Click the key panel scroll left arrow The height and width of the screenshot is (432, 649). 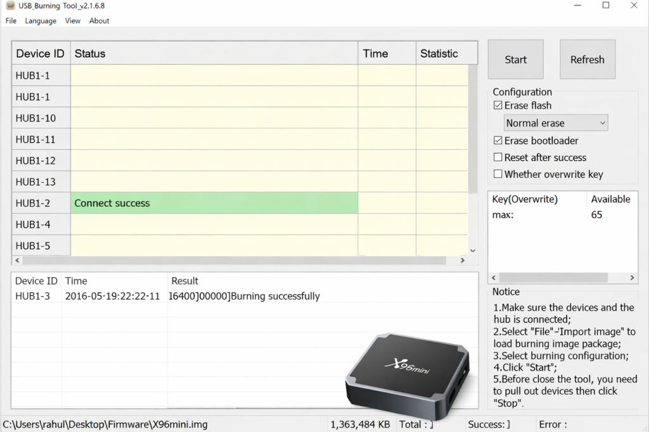point(494,278)
